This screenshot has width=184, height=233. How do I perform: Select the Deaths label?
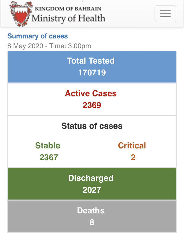coord(91,210)
